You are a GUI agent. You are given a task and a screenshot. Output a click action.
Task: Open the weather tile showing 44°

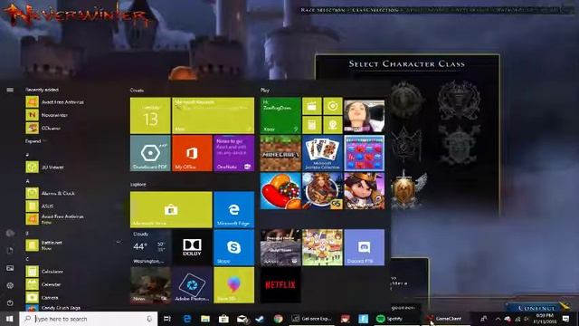(150, 247)
